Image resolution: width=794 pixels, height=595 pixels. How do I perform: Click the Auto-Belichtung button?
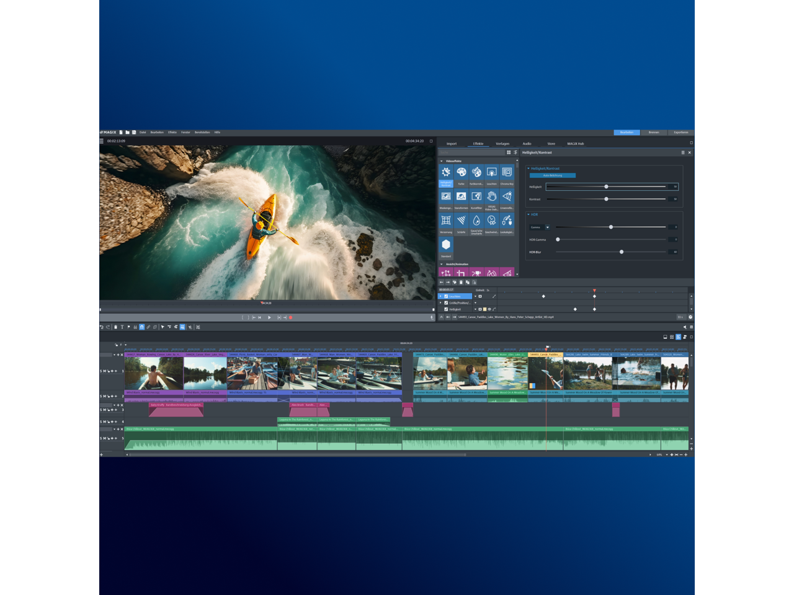(x=553, y=175)
